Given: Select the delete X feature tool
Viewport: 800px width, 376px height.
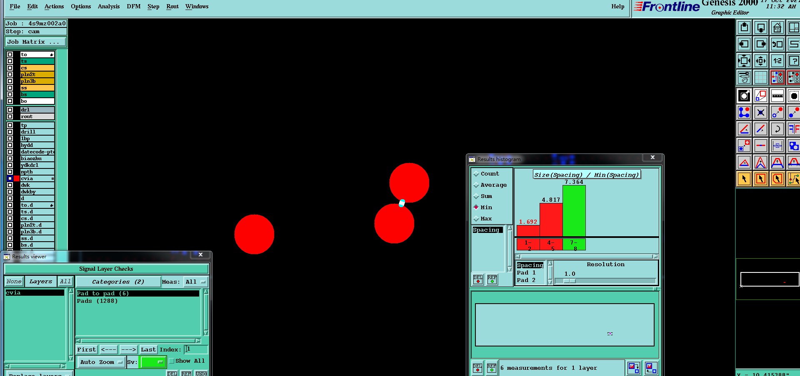Looking at the screenshot, I should [x=761, y=112].
